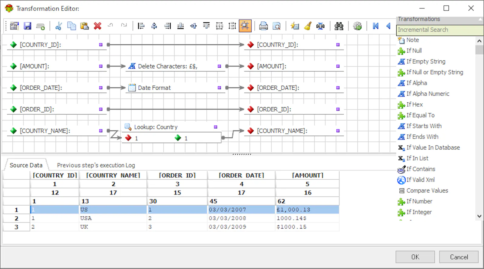Click the destination [COUNTRY_ID] field node

tap(294, 45)
